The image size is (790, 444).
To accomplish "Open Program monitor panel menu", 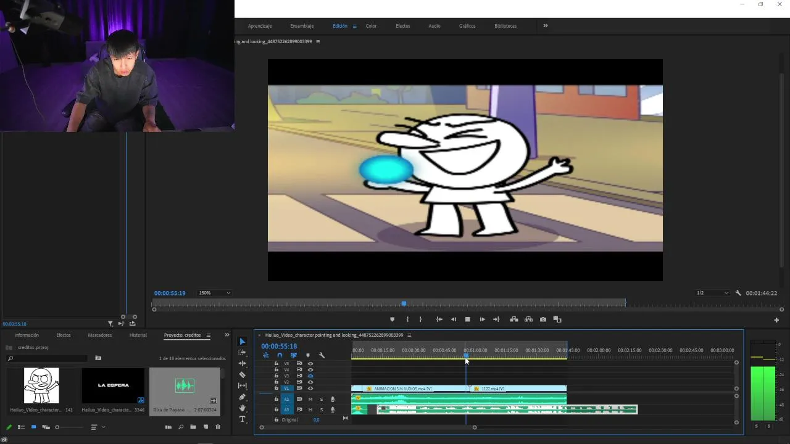I will pos(318,41).
